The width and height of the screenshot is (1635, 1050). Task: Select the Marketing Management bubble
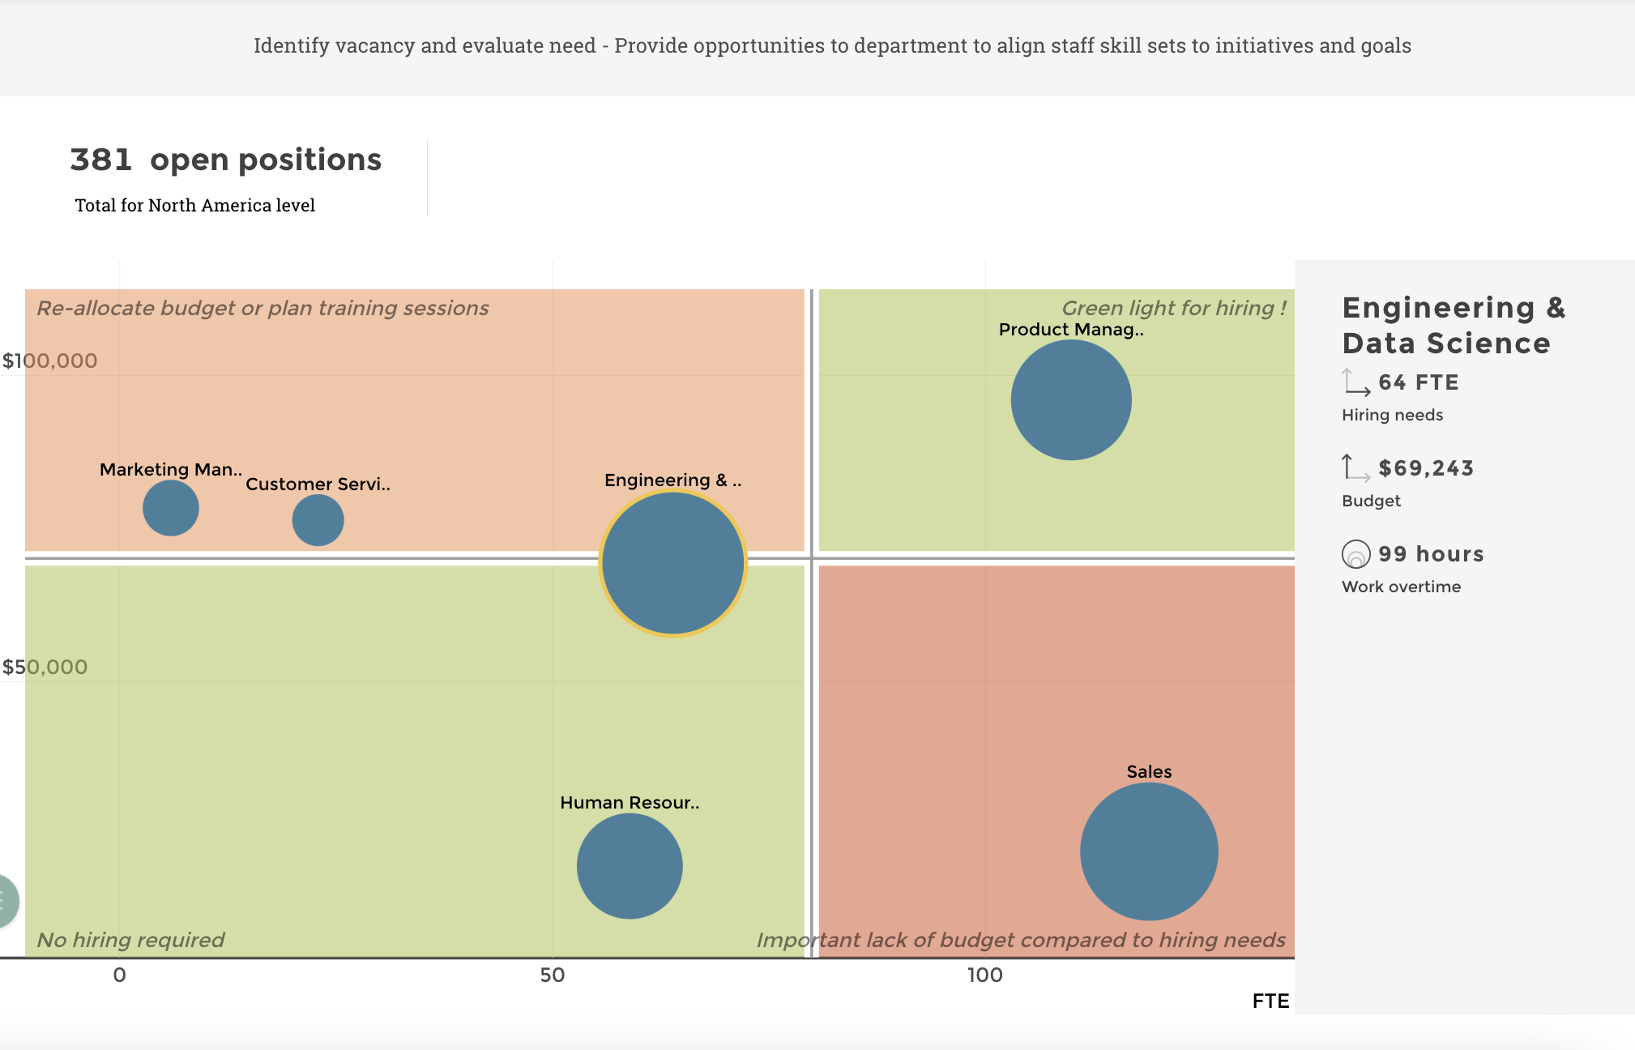(170, 508)
